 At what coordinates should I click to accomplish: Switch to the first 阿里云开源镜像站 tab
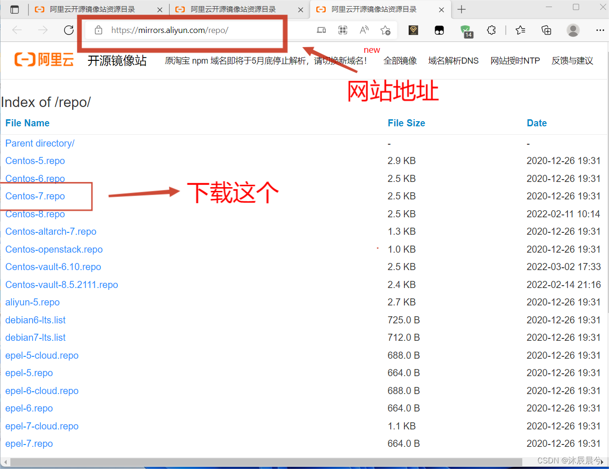click(98, 9)
